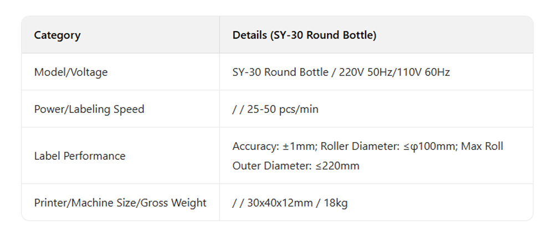This screenshot has height=235, width=554.
Task: Click "Max Roll" in the Label Performance details
Action: [482, 147]
